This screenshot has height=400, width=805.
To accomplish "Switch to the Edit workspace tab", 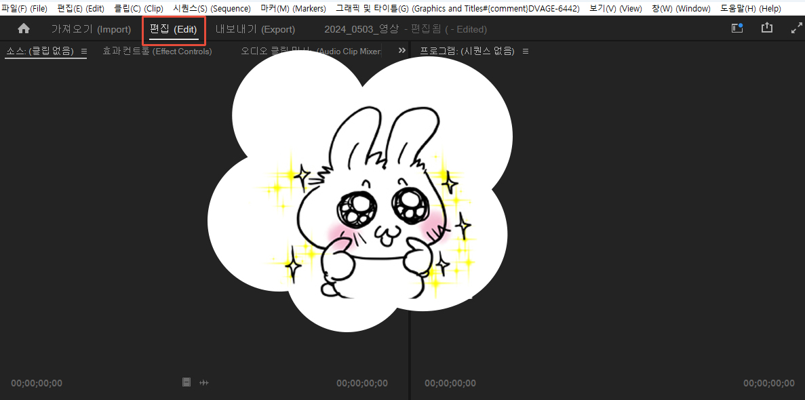I will (174, 29).
